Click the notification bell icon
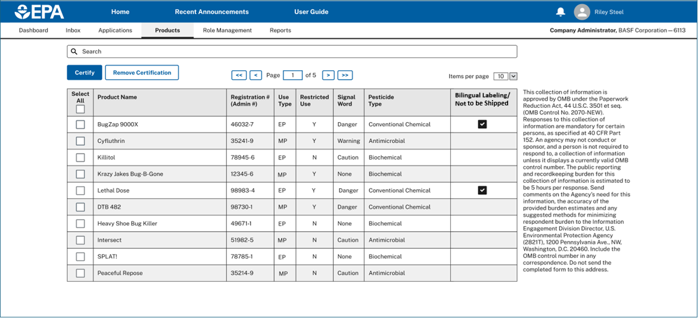Screen dimensions: 698x318 [560, 12]
